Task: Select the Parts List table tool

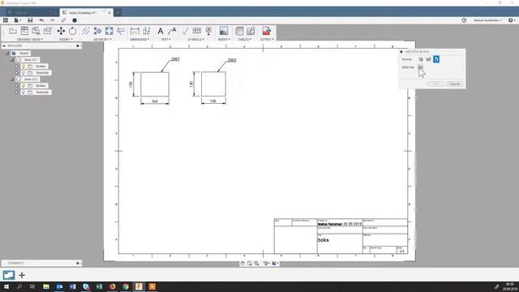Action: pos(239,31)
